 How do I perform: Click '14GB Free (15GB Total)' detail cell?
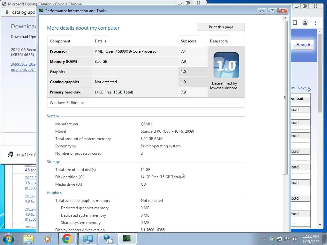click(114, 92)
